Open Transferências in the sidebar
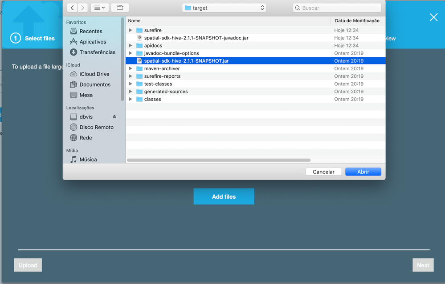 (98, 52)
